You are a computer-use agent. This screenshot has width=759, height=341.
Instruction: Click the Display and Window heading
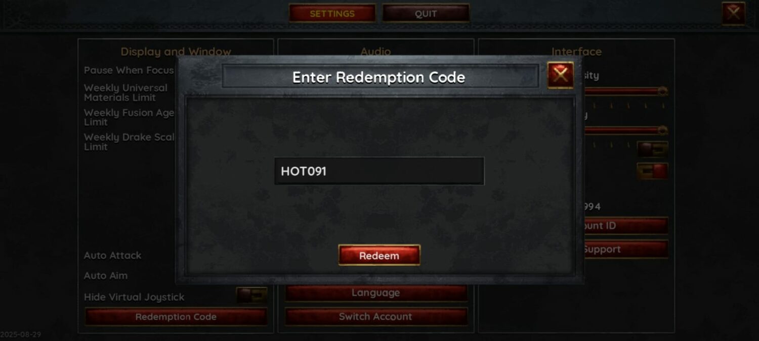(176, 52)
